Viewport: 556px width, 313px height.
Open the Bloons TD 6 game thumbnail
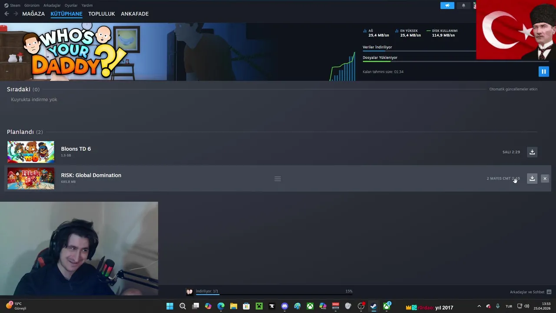[31, 152]
